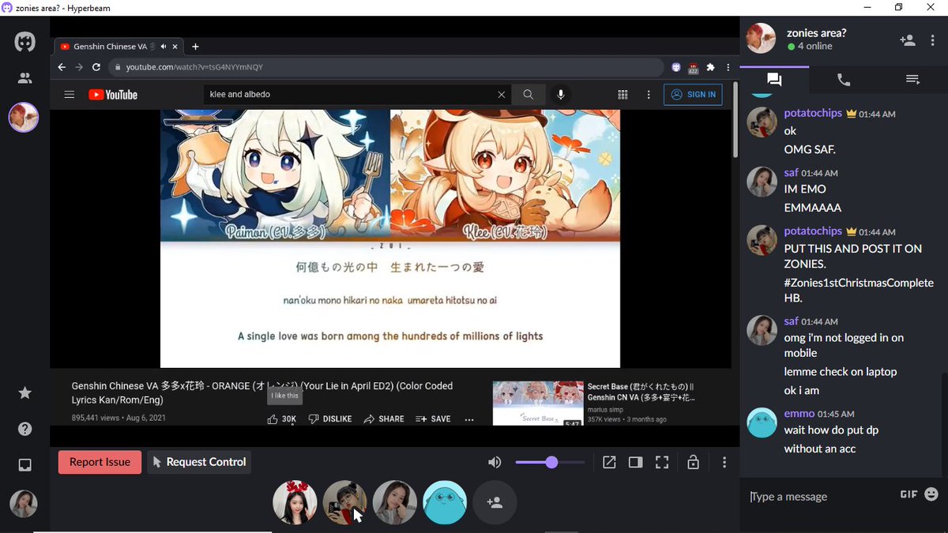
Task: Click the Report Issue button
Action: [100, 462]
